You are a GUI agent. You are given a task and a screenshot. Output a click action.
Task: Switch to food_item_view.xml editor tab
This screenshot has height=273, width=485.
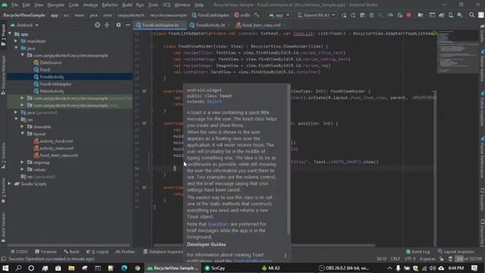261,25
